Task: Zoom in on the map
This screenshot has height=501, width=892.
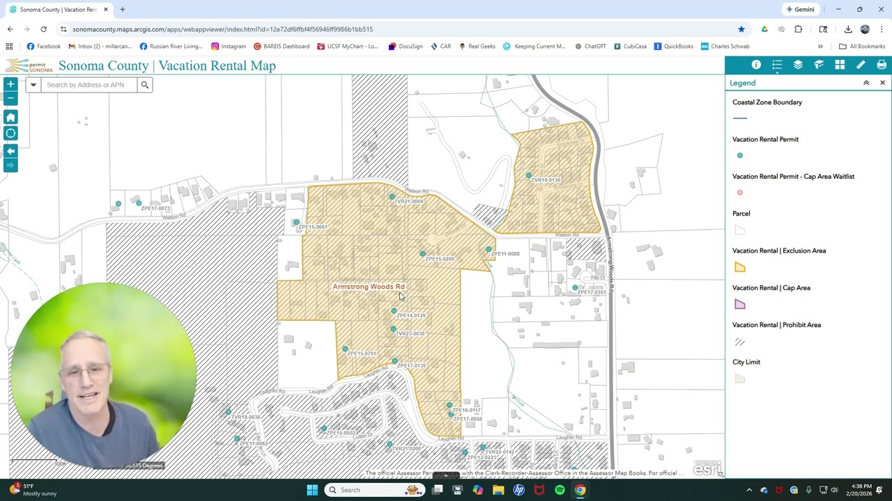Action: (10, 84)
